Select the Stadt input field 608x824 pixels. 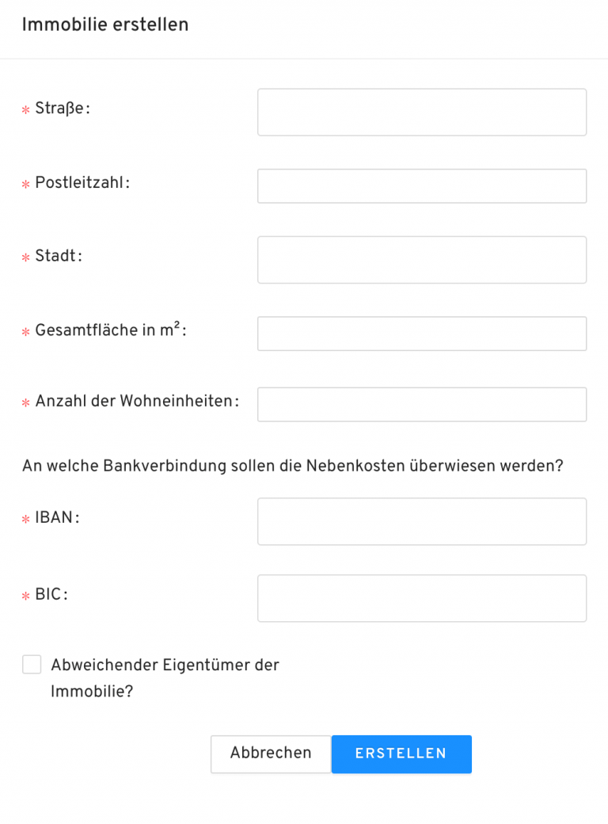pos(421,259)
